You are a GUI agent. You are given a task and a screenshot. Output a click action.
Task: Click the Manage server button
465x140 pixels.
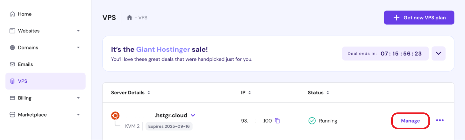(x=410, y=121)
